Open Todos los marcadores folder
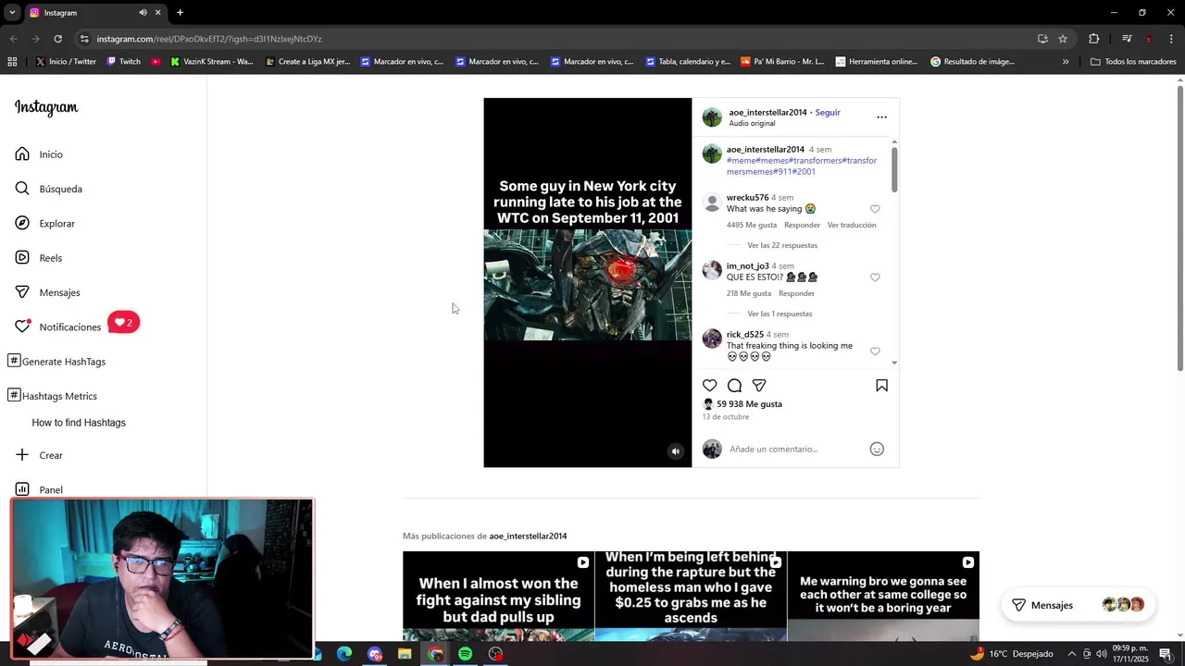The width and height of the screenshot is (1185, 666). click(x=1133, y=62)
